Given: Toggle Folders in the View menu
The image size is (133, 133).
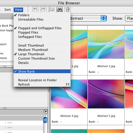Looking at the screenshot, I should click(x=42, y=15).
